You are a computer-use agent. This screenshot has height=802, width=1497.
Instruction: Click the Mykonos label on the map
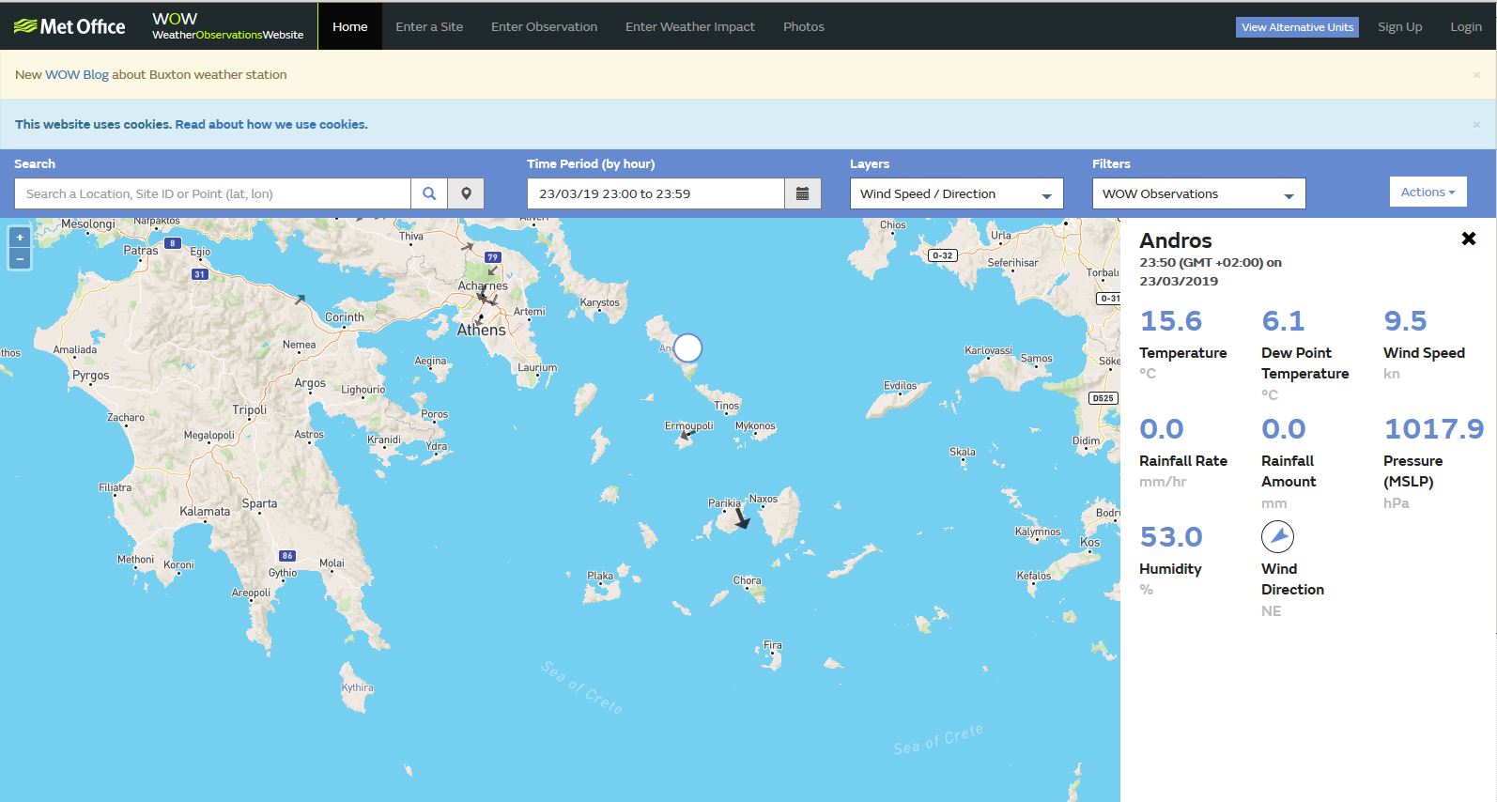point(755,426)
